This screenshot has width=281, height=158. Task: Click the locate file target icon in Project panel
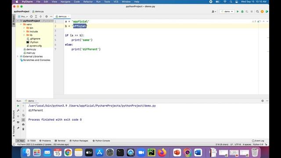point(31,17)
